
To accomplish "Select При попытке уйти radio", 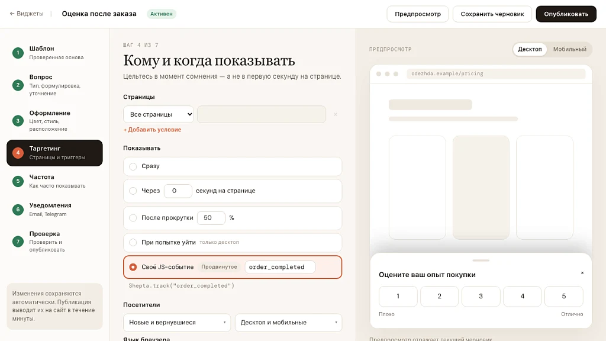I will tap(133, 242).
